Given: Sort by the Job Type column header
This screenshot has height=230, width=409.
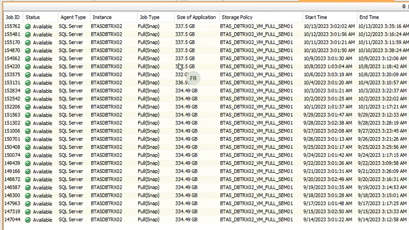Looking at the screenshot, I should pyautogui.click(x=156, y=17).
